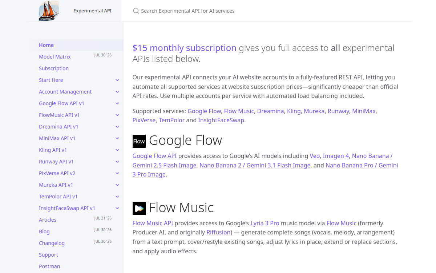Expand the Account Management chevron
Image resolution: width=436 pixels, height=273 pixels.
coord(117,92)
